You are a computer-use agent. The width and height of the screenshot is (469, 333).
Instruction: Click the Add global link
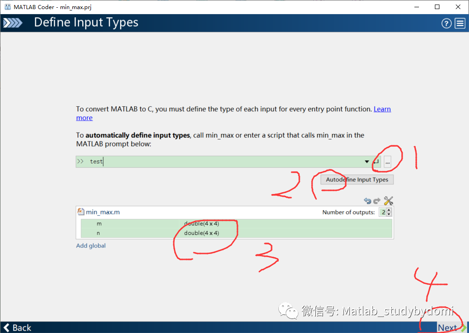coord(91,246)
